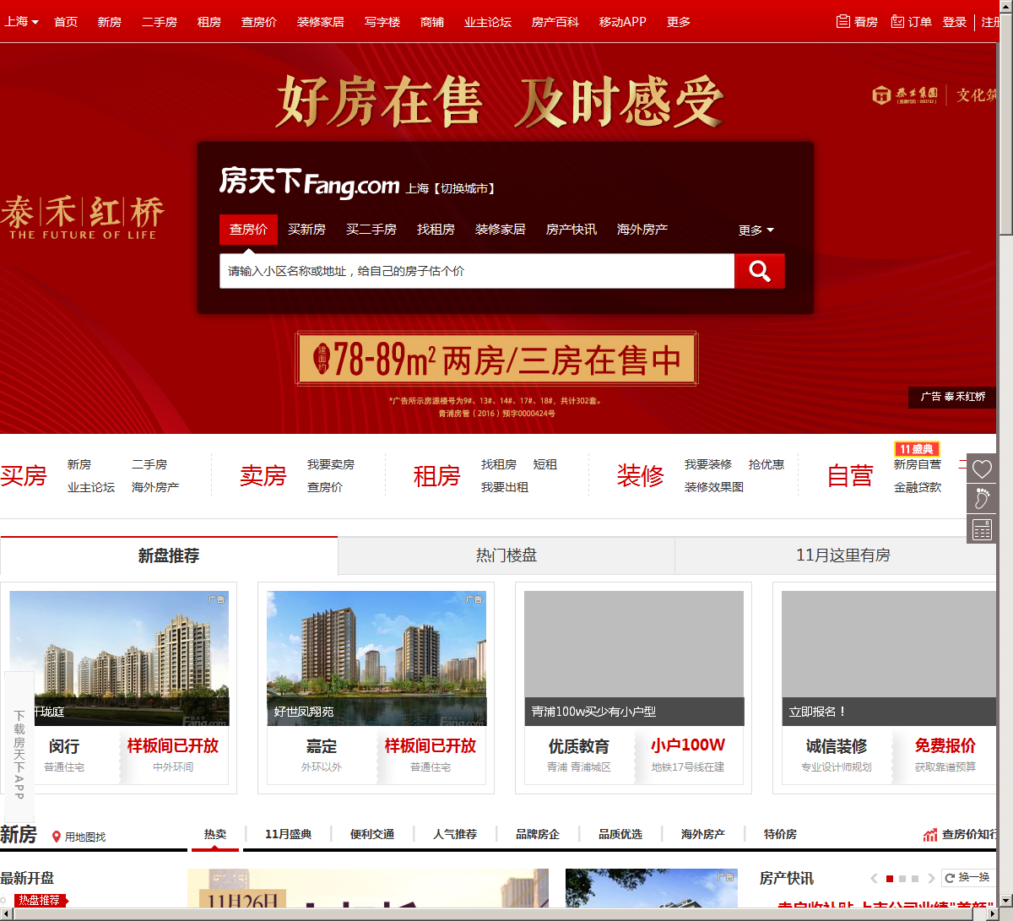Open the footprint history sidebar icon
1013x921 pixels.
pyautogui.click(x=982, y=499)
